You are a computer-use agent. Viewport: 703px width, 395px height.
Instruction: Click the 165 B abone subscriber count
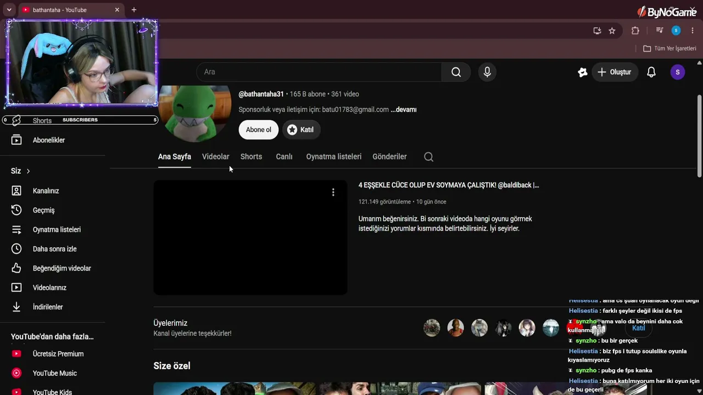(x=308, y=94)
